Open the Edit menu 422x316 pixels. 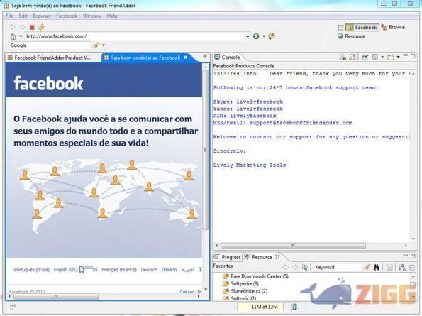click(x=23, y=16)
